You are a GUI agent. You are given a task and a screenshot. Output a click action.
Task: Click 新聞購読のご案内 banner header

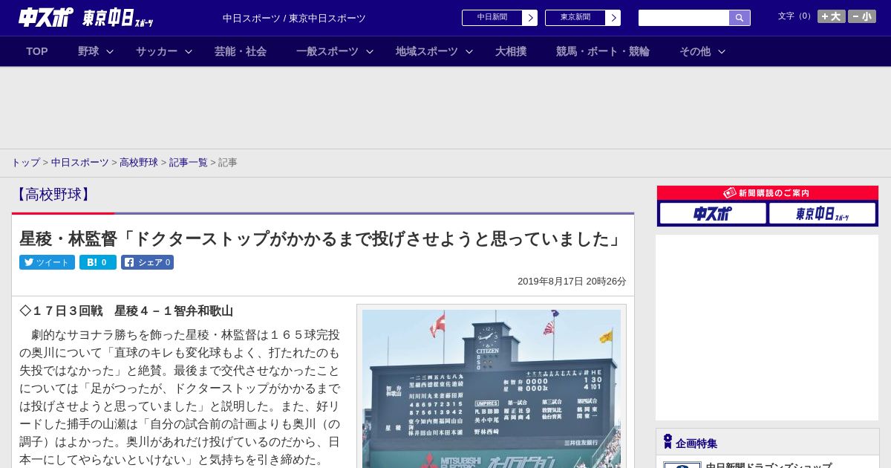coord(768,193)
